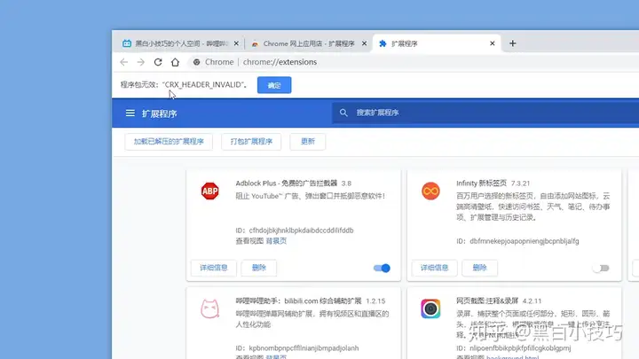Image resolution: width=639 pixels, height=359 pixels.
Task: Open 详细信息 for Adblock Plus
Action: (x=214, y=268)
